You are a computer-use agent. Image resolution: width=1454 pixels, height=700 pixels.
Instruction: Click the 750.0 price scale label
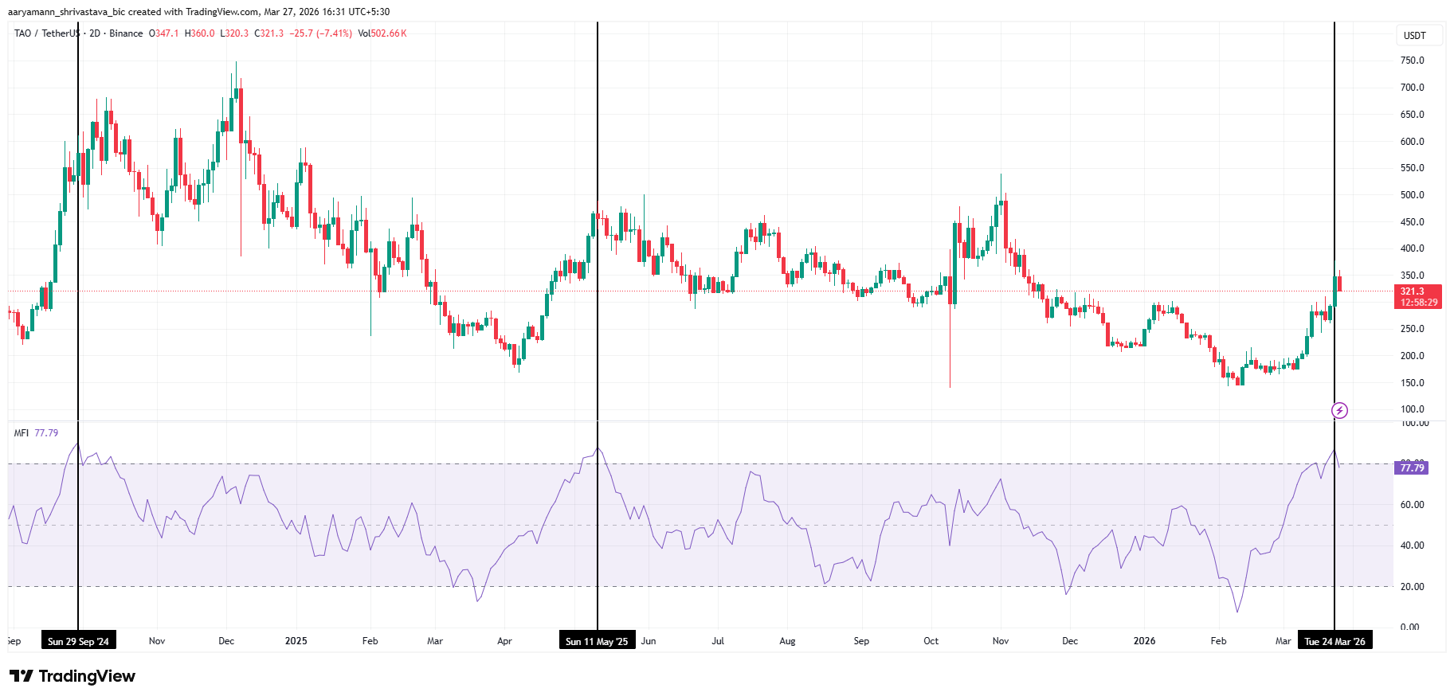[x=1412, y=61]
